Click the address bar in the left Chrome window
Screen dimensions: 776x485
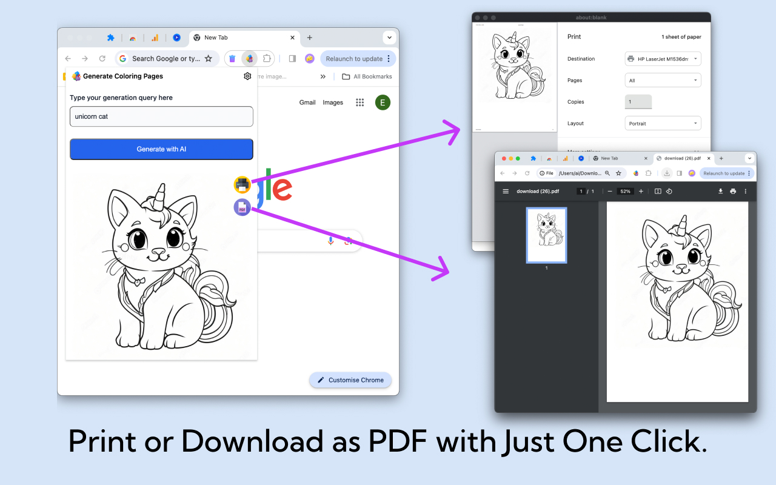(166, 59)
